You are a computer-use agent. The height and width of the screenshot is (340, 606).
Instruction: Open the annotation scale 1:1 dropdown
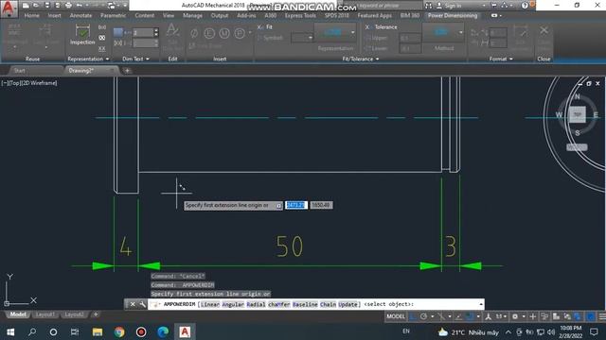(x=501, y=316)
